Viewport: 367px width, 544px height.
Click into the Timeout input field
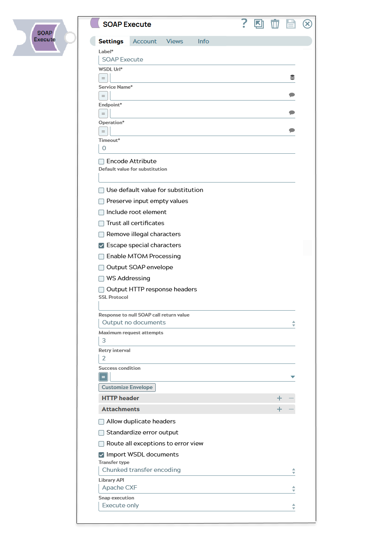(x=197, y=149)
